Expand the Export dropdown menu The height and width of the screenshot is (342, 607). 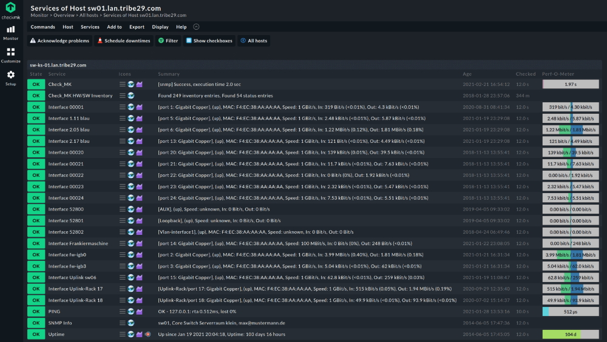tap(137, 27)
